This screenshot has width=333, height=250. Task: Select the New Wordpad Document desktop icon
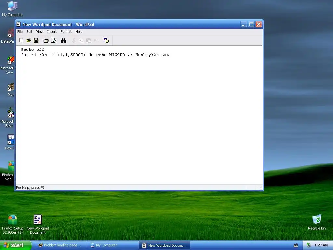(38, 225)
